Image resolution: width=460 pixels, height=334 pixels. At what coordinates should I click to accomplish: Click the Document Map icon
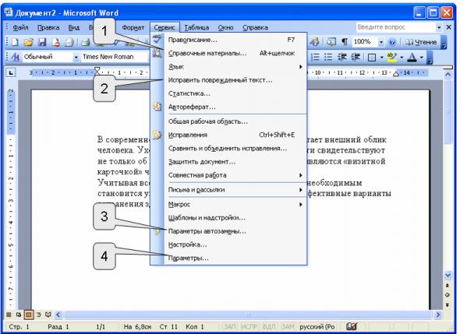coord(331,42)
